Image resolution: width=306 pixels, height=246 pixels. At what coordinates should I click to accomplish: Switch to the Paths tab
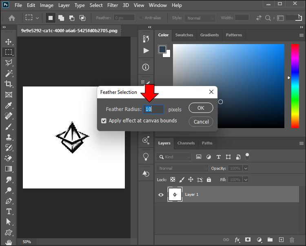tap(207, 143)
